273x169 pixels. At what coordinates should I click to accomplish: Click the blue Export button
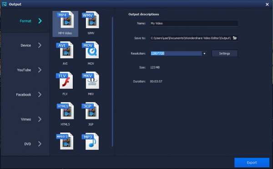point(252,163)
